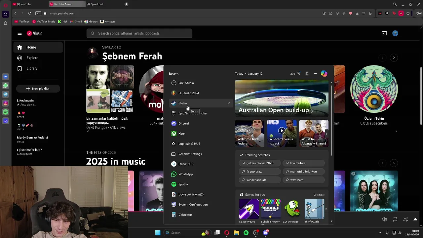Select Home in YouTube Music sidebar
The image size is (423, 238).
pos(38,47)
